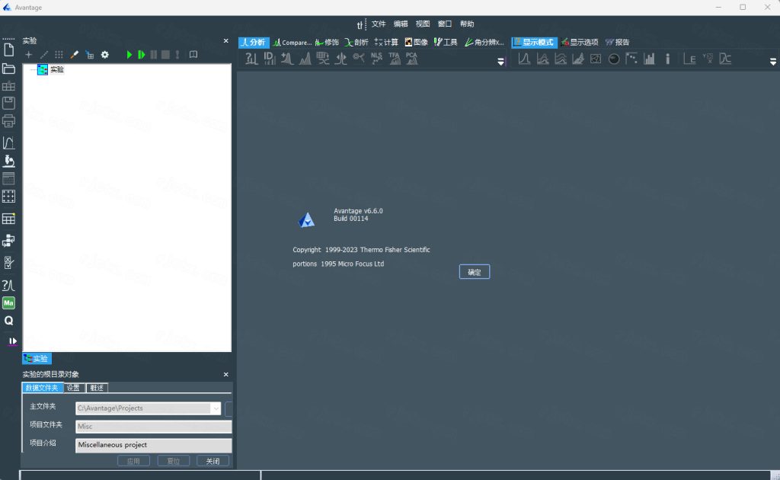Confirm About dialog with 确定 button

[x=475, y=272]
